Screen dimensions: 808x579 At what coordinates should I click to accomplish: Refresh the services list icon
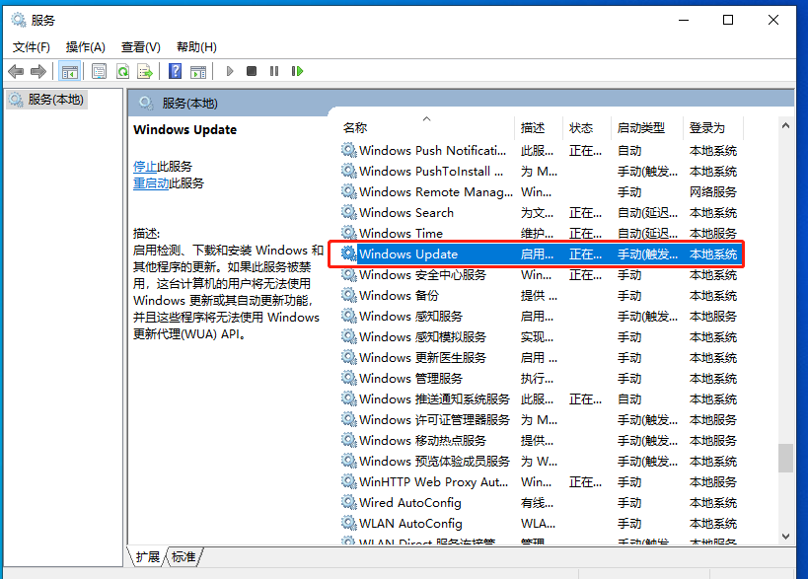[x=125, y=70]
